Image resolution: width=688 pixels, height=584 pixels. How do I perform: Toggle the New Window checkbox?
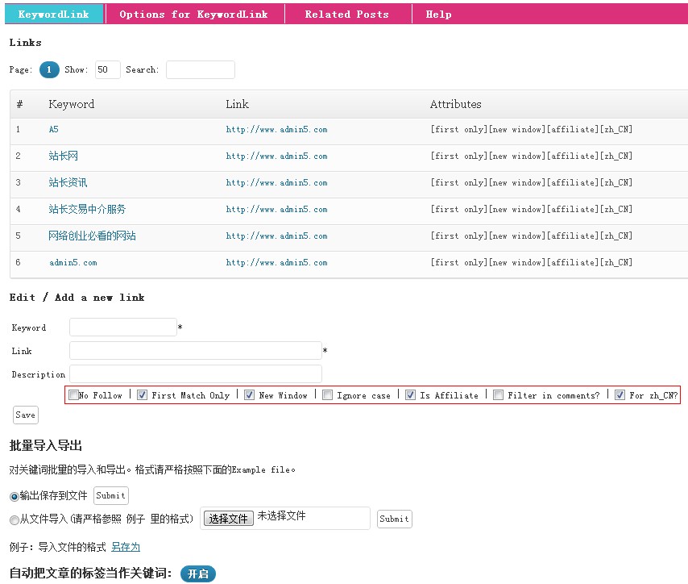click(x=249, y=395)
